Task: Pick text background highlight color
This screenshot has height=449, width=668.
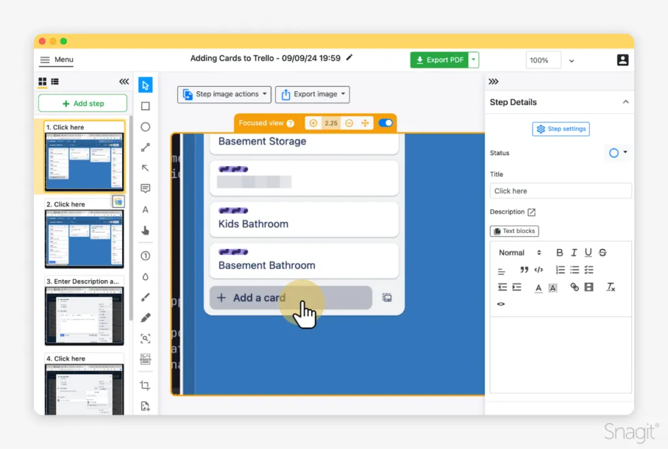Action: tap(553, 287)
